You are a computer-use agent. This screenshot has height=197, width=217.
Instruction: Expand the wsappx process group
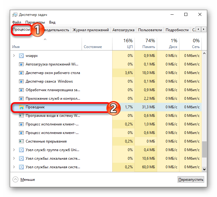tap(14, 56)
